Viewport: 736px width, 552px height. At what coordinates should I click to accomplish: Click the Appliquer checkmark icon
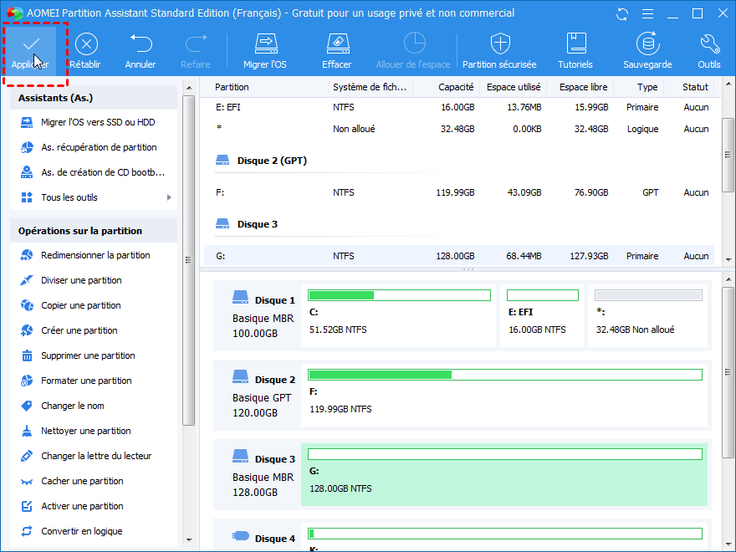click(x=30, y=45)
